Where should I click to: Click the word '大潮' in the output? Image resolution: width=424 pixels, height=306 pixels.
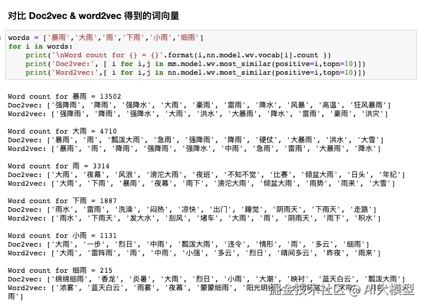click(x=267, y=279)
